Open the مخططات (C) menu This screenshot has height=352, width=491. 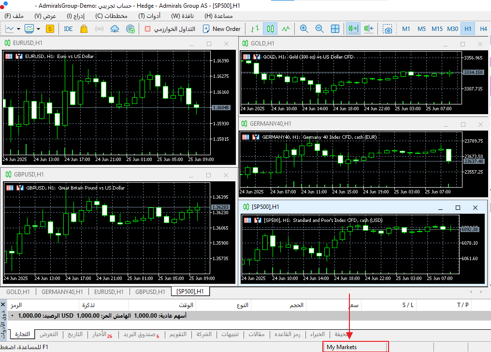[x=111, y=16]
